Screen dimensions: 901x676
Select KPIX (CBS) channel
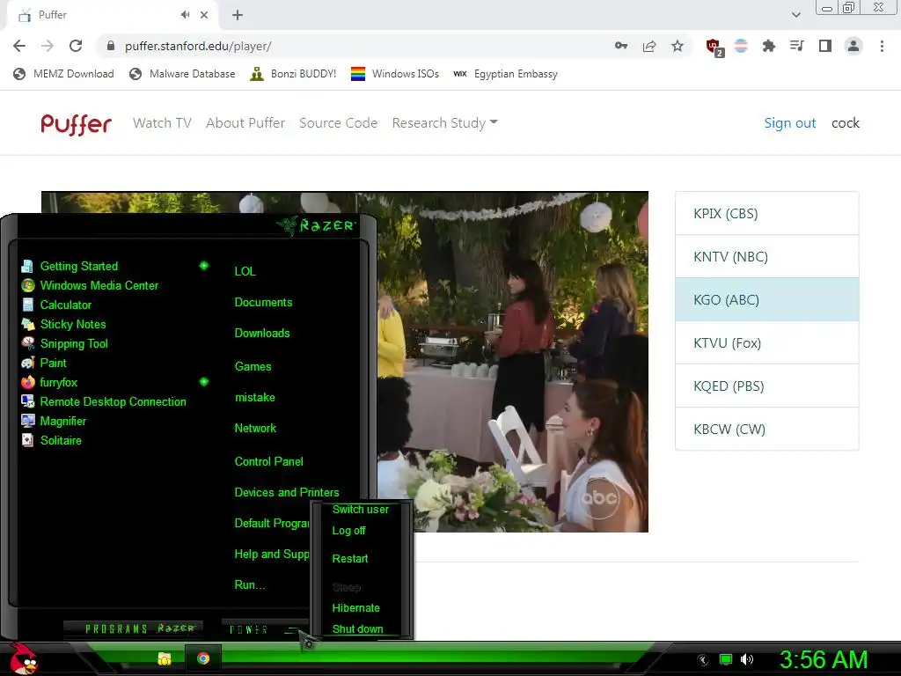point(767,213)
